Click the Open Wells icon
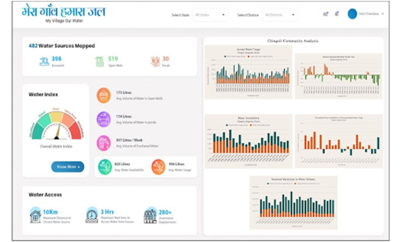 100,62
